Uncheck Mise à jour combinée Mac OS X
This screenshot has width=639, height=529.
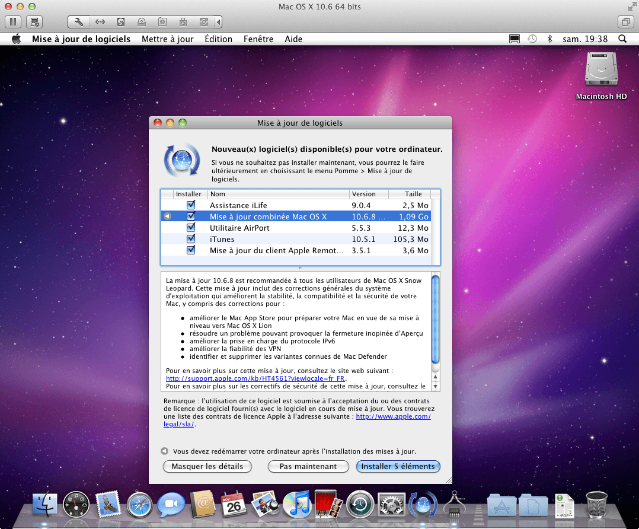tap(191, 216)
